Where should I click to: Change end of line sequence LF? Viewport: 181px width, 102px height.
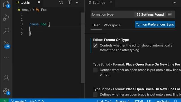[149, 101]
